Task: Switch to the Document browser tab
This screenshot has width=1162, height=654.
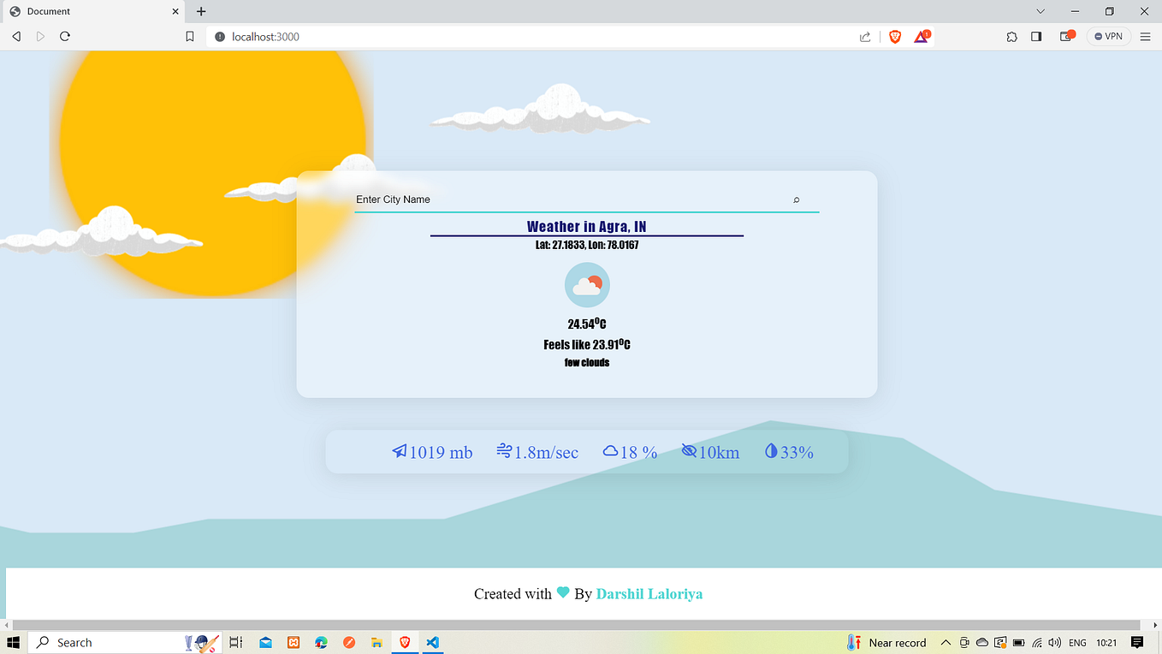Action: 86,11
